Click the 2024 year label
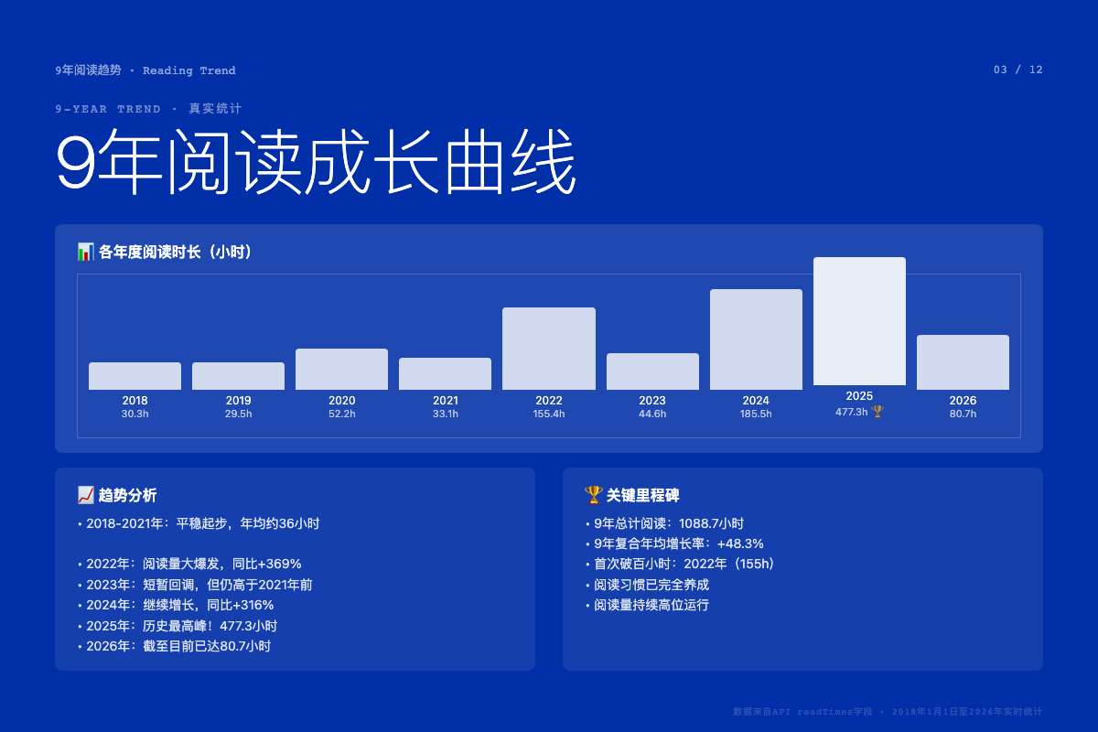 [x=756, y=401]
